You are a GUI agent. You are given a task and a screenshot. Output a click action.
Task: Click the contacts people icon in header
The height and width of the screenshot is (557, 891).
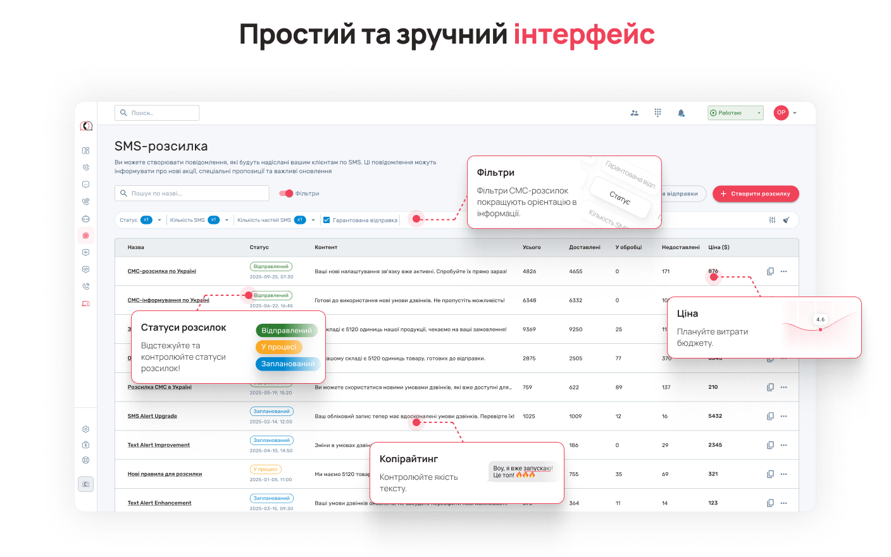[634, 113]
